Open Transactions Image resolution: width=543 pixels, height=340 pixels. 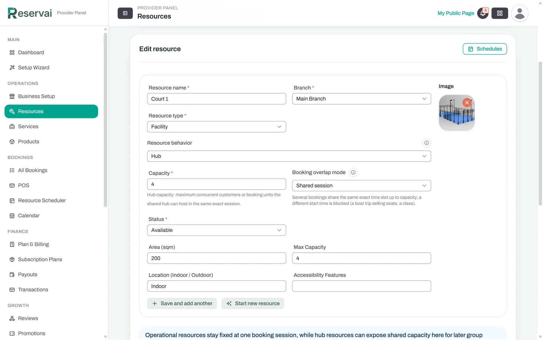51,290
